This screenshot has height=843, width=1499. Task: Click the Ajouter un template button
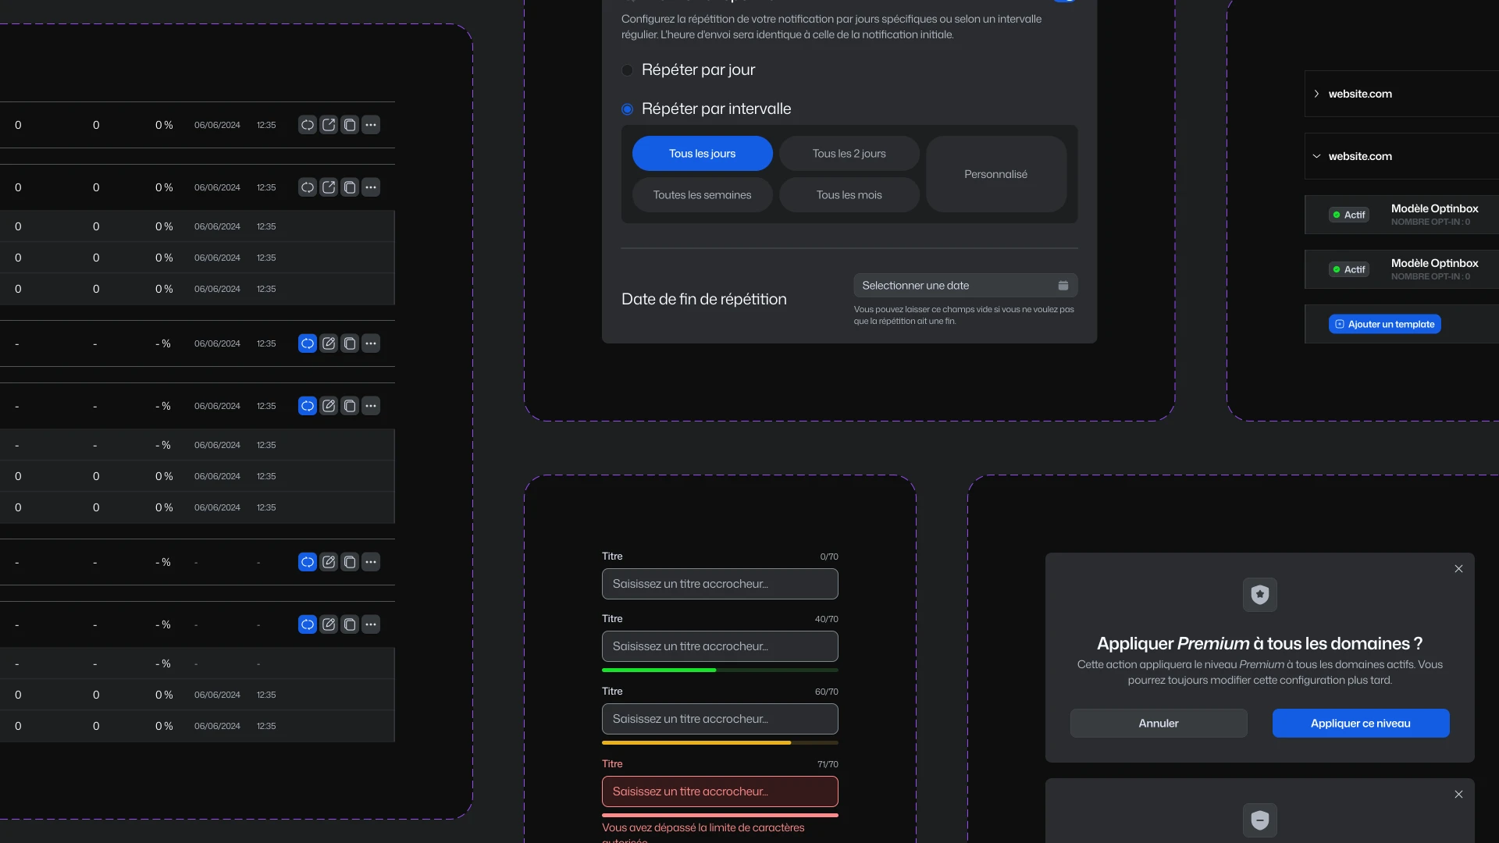click(1384, 324)
